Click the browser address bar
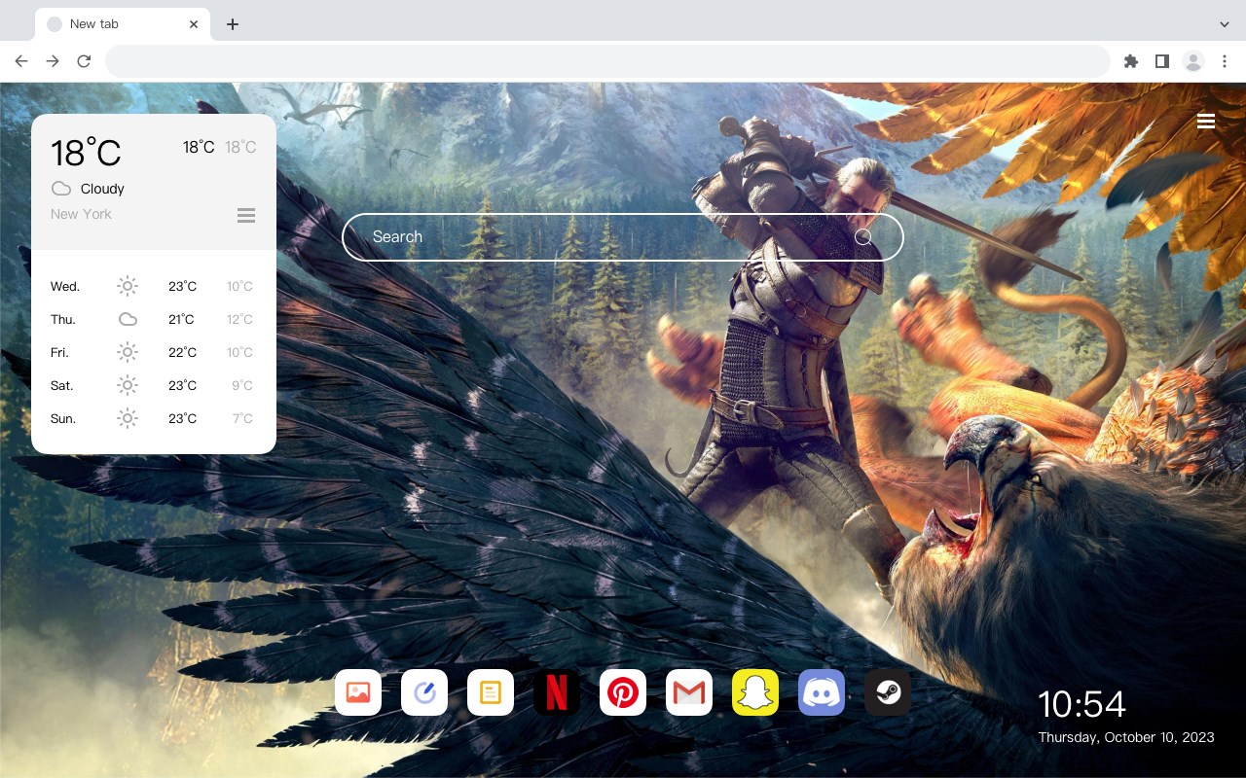Screen dimensions: 1246x778 (x=607, y=61)
